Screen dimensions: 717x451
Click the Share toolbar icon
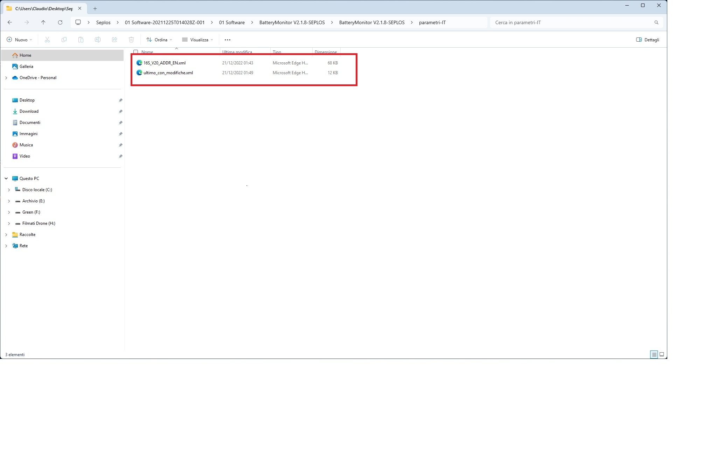coord(114,40)
